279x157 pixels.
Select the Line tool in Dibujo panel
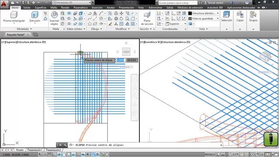coord(95,18)
